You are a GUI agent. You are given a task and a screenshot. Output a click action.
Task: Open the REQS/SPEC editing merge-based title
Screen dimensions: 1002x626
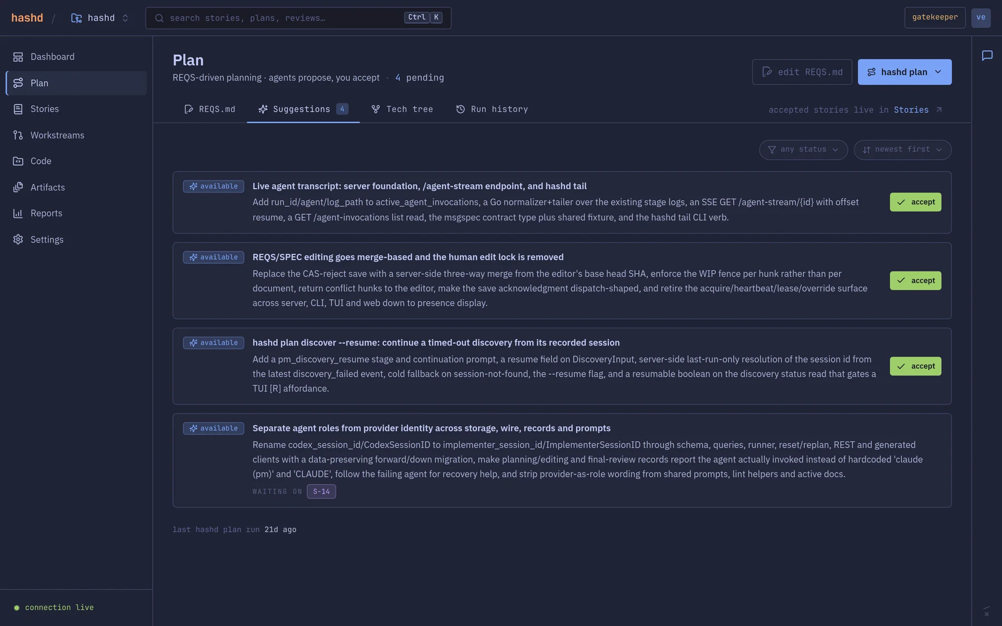tap(408, 258)
